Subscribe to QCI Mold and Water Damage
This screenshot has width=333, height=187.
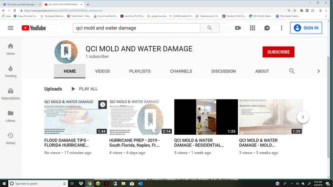(278, 52)
